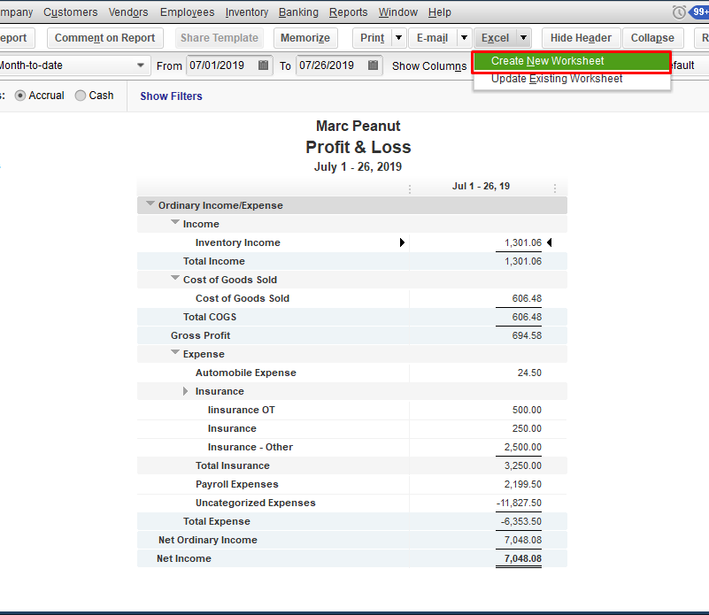This screenshot has width=709, height=615.
Task: Click the column resize handle right of Jul 1 - 26, 19
Action: coord(555,188)
